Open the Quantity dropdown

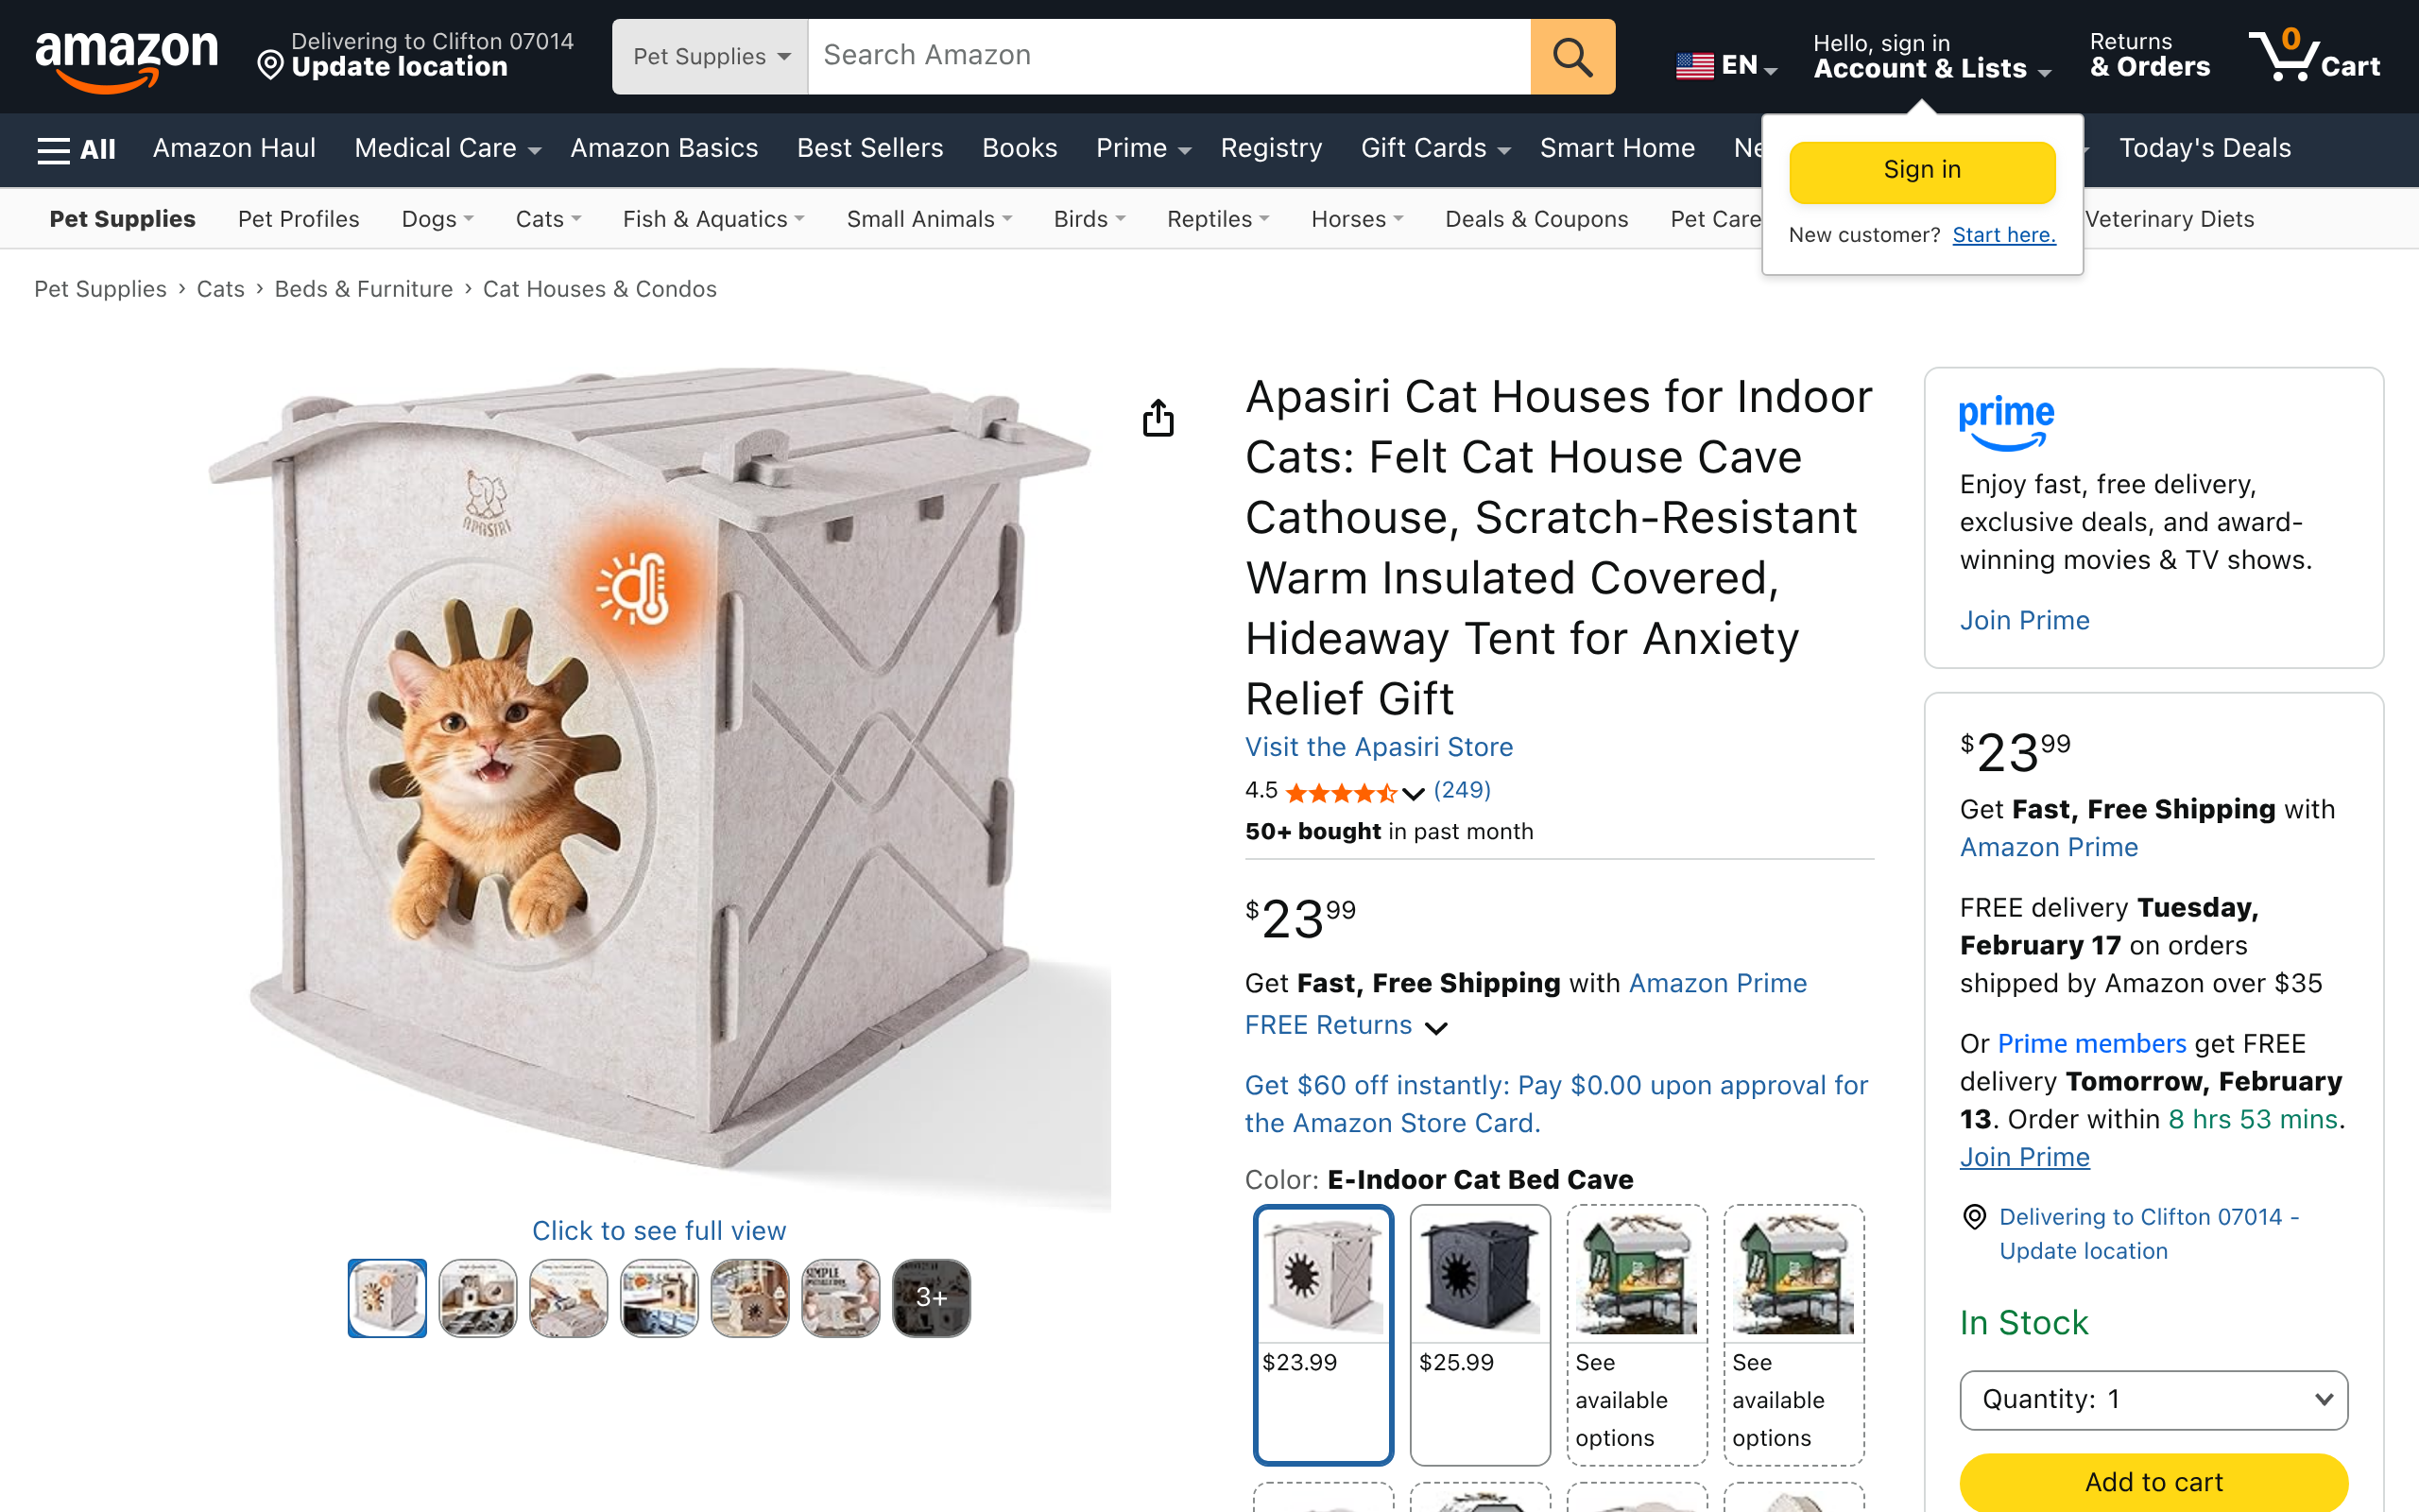click(2153, 1399)
